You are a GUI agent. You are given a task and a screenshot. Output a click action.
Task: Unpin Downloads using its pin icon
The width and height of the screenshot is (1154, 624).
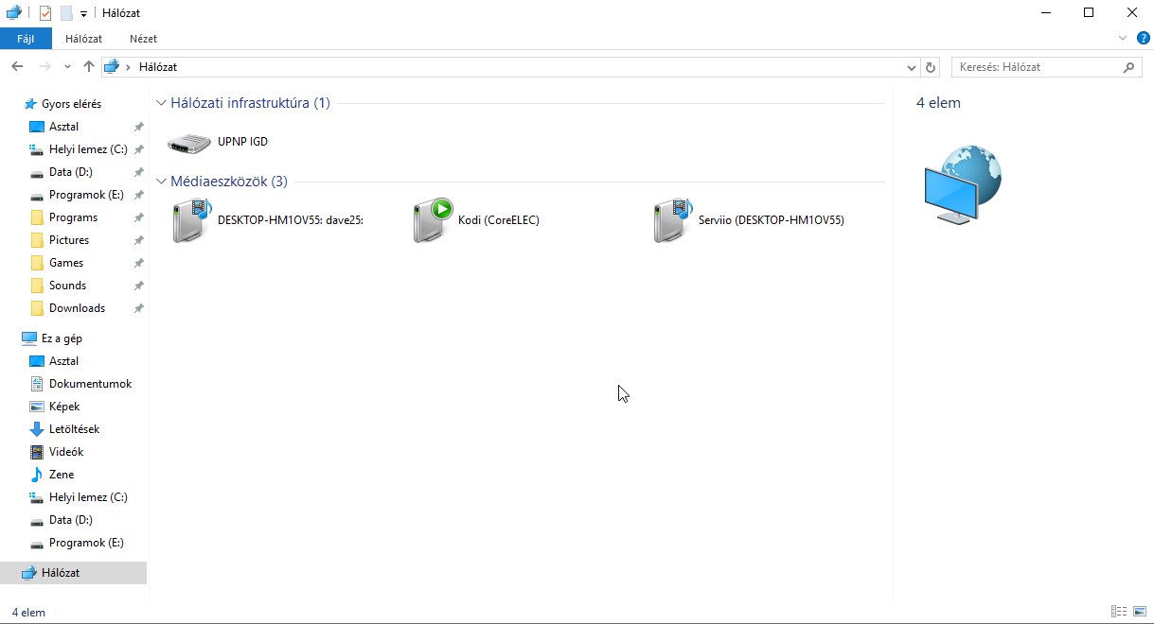pos(138,308)
